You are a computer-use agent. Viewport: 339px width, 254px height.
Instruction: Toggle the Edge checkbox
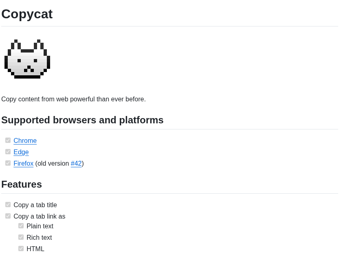point(8,152)
